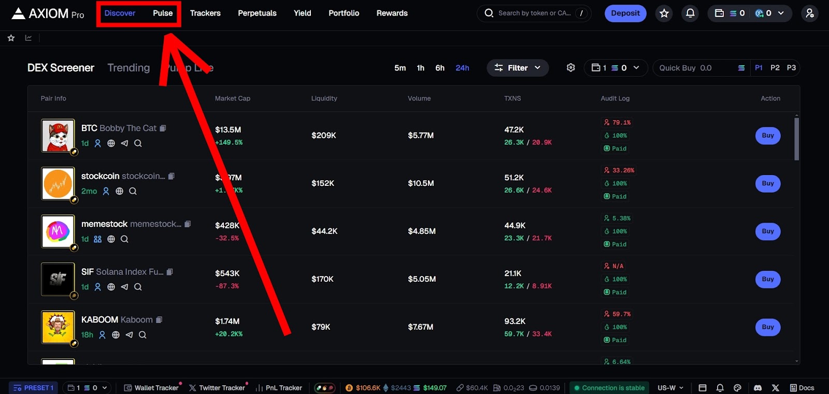Open Discord icon in footer
The width and height of the screenshot is (829, 394).
(x=757, y=388)
